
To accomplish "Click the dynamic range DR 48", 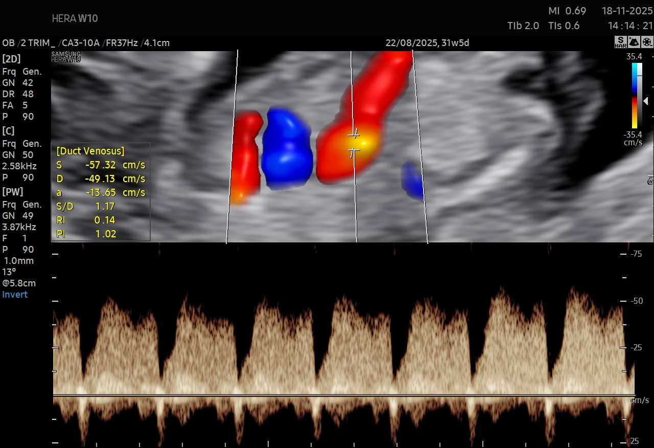I will pyautogui.click(x=18, y=94).
